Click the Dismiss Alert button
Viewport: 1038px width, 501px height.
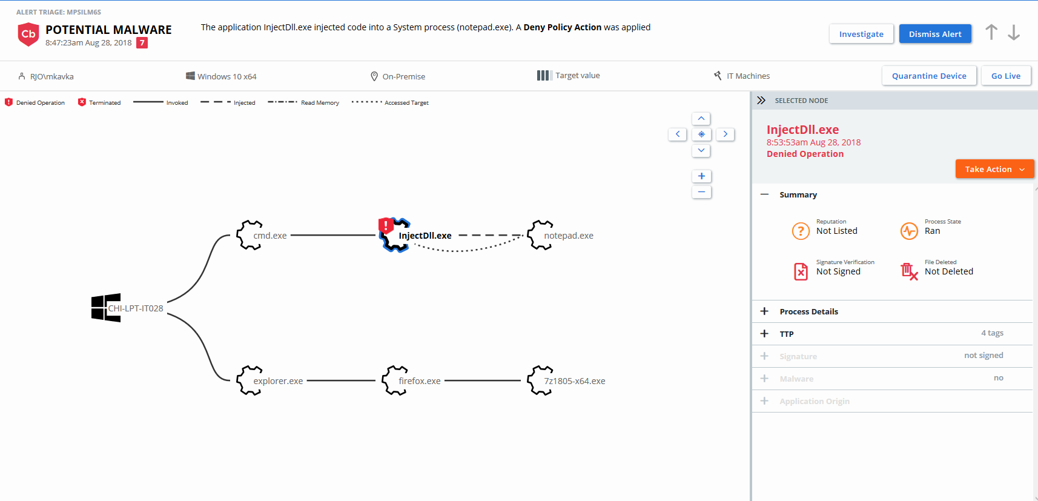[x=935, y=34]
